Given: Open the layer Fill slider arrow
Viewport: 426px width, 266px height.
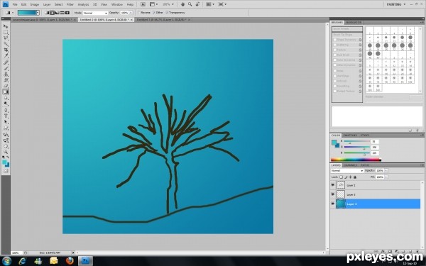Looking at the screenshot, I should click(386, 177).
